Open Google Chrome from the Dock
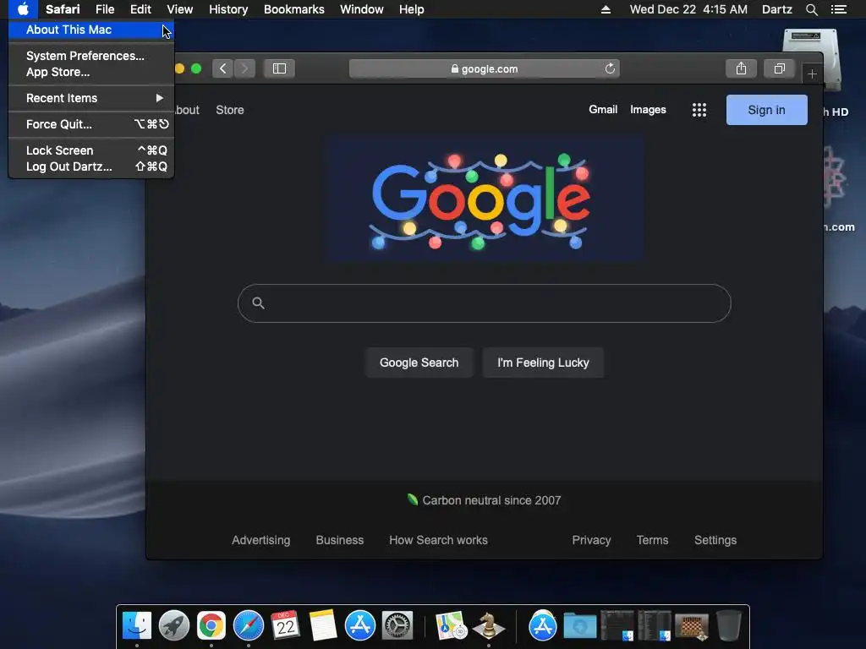866x649 pixels. pos(211,626)
